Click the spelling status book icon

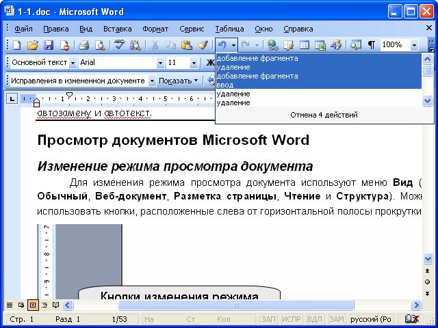411,318
